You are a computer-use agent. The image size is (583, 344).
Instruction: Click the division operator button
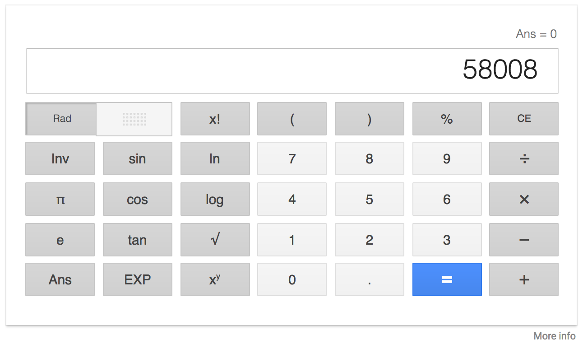[x=524, y=158]
